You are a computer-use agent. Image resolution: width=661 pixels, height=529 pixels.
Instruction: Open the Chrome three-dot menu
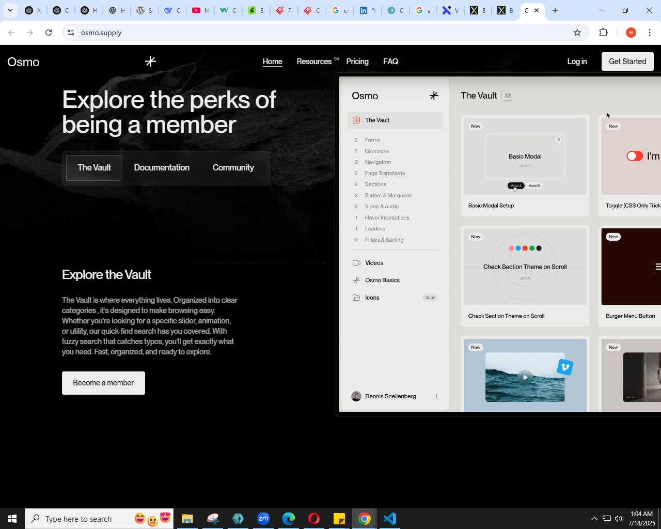pos(650,33)
